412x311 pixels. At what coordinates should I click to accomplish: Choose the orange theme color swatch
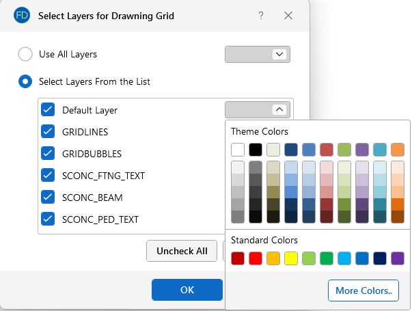[398, 150]
